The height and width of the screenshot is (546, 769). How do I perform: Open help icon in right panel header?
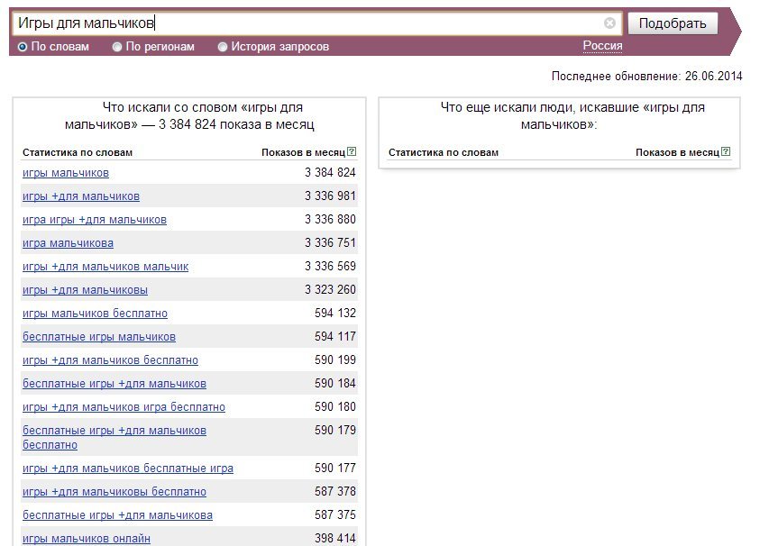[x=726, y=152]
